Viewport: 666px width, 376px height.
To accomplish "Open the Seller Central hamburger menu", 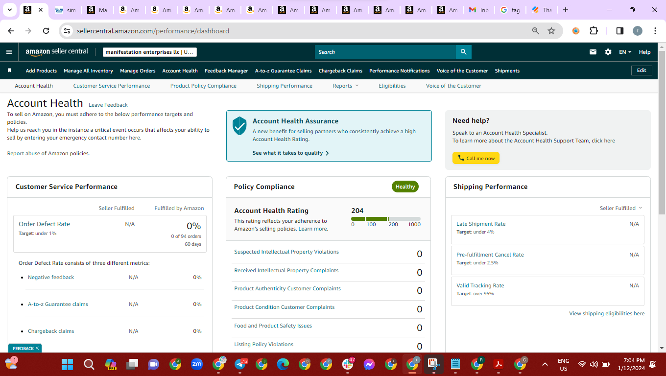I will pyautogui.click(x=9, y=52).
